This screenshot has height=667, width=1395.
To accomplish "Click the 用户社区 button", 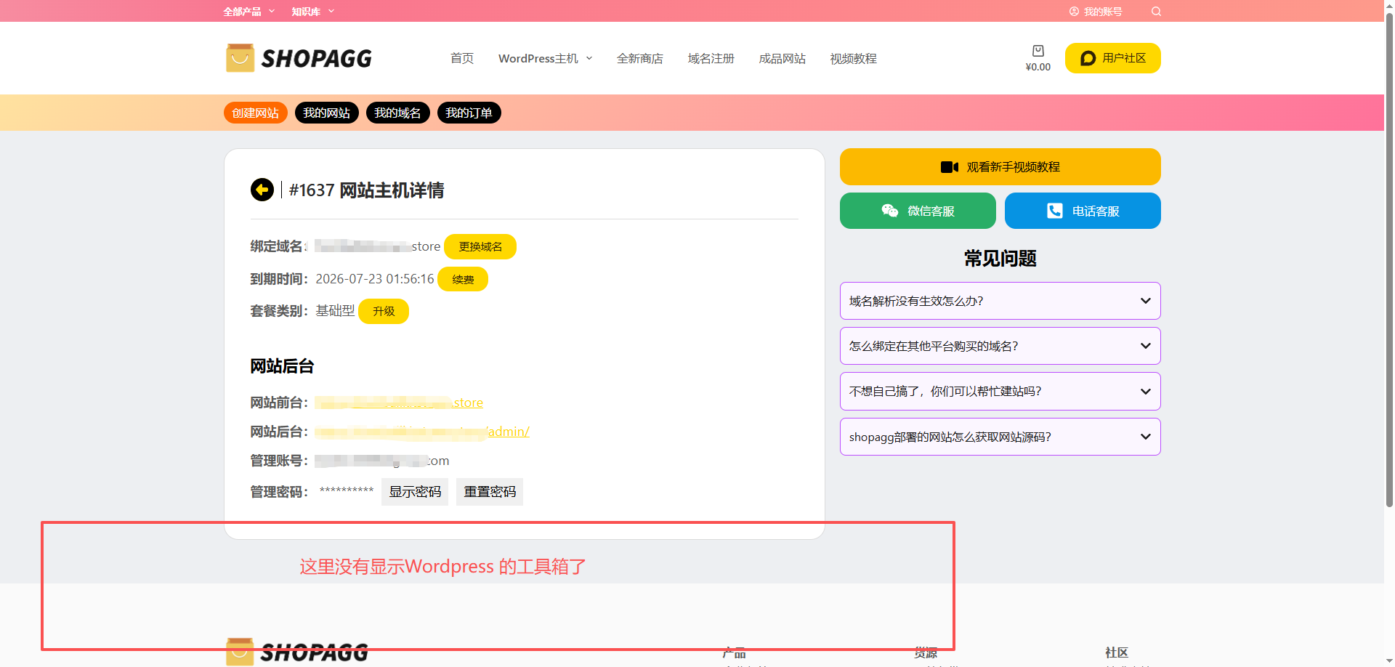I will tap(1113, 58).
